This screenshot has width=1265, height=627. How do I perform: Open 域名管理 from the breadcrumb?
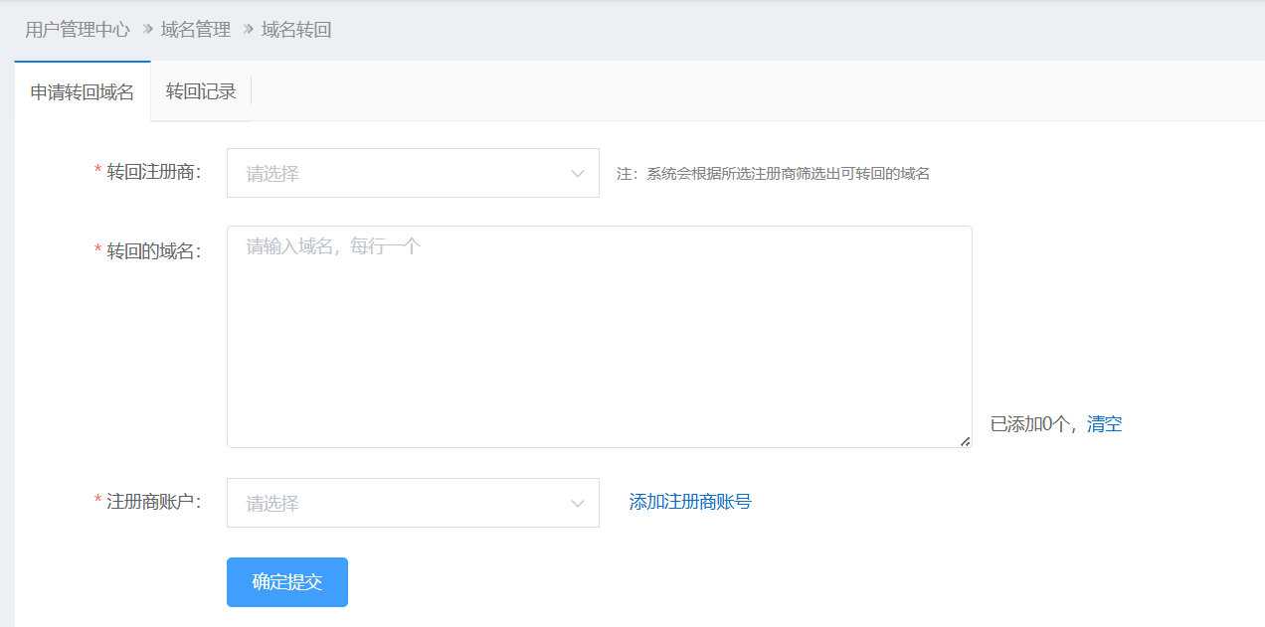[x=196, y=30]
